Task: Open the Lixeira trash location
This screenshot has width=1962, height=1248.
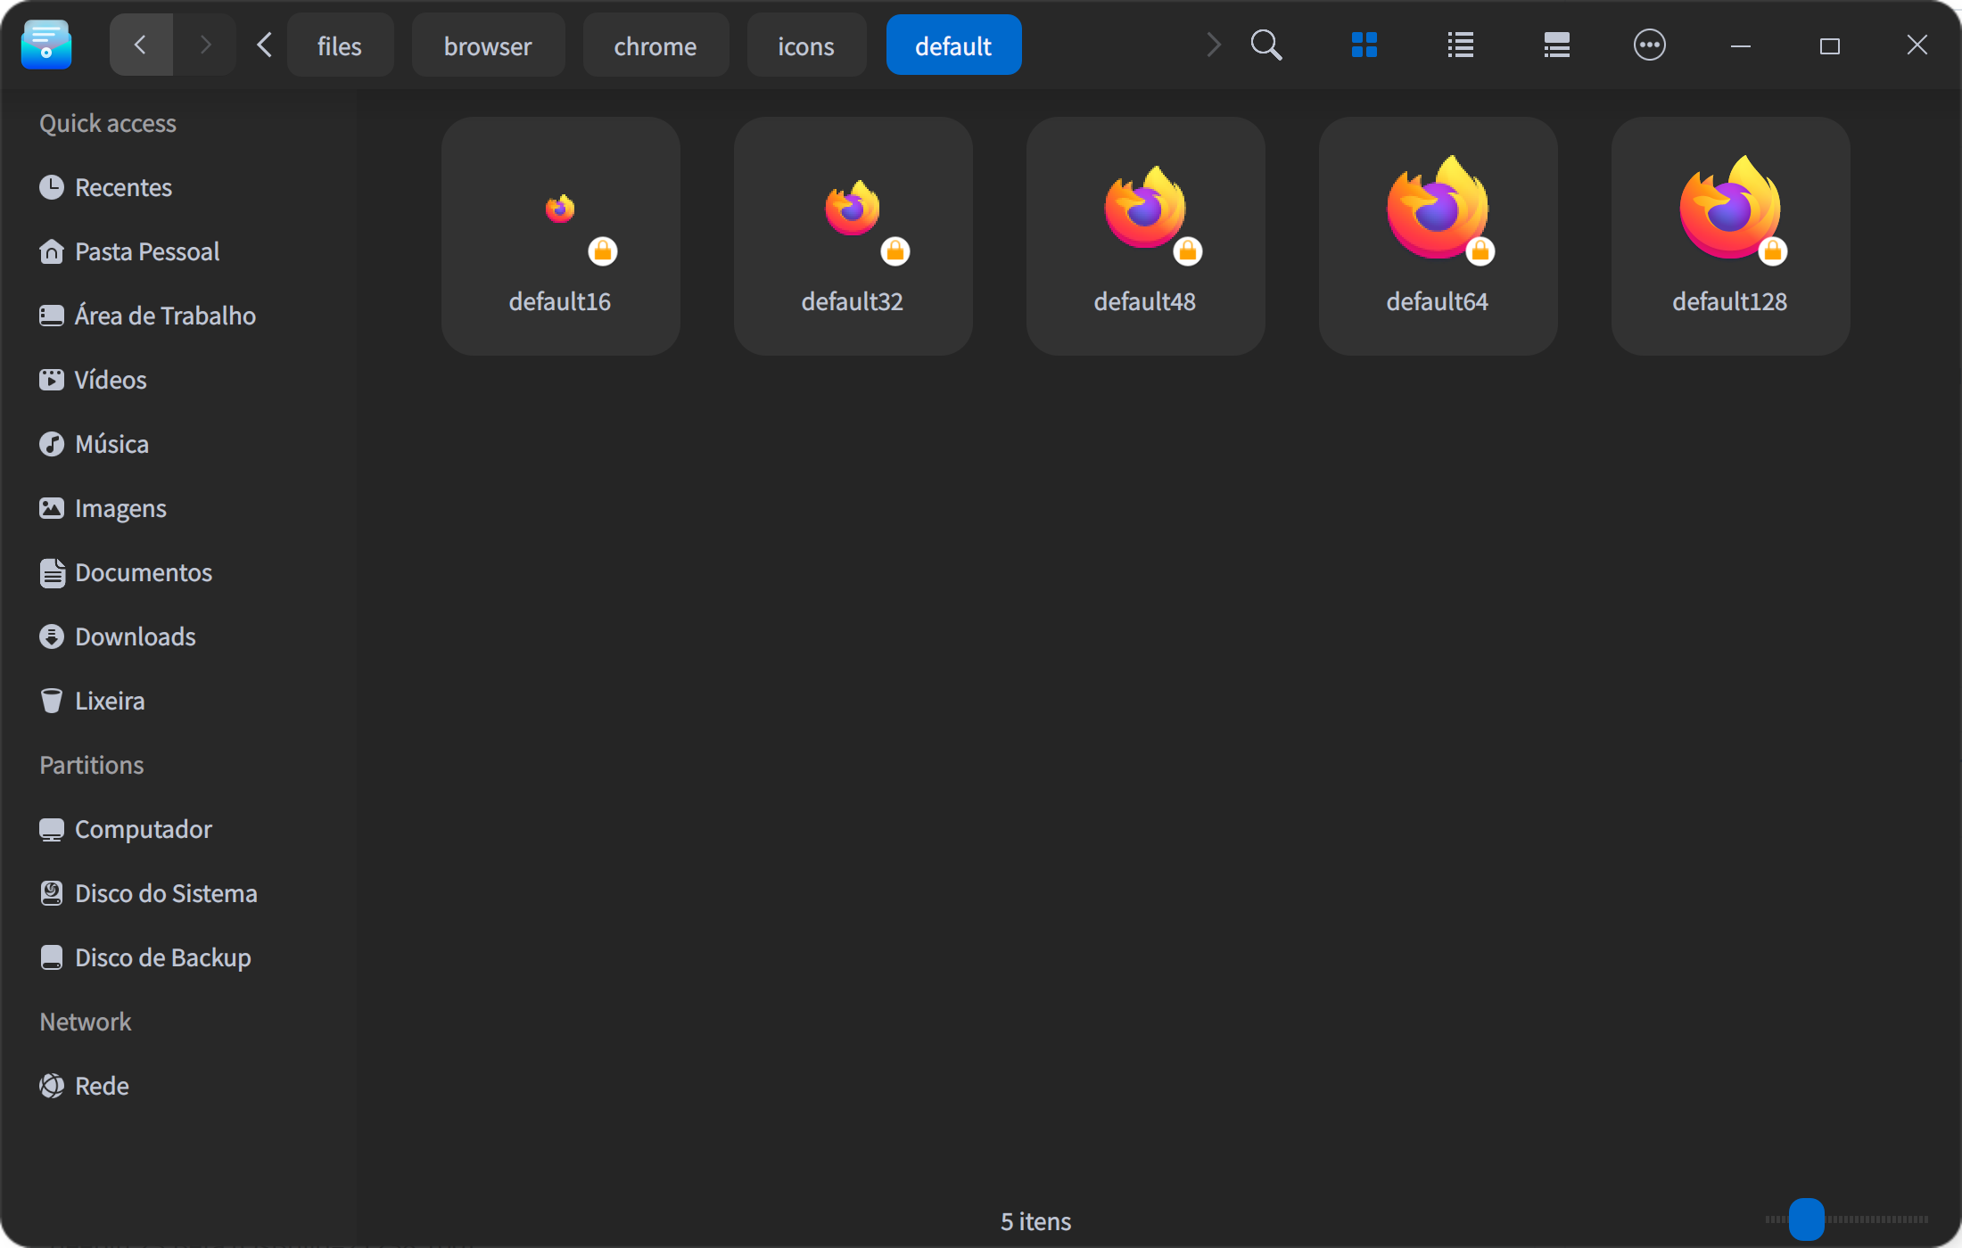Action: point(109,701)
